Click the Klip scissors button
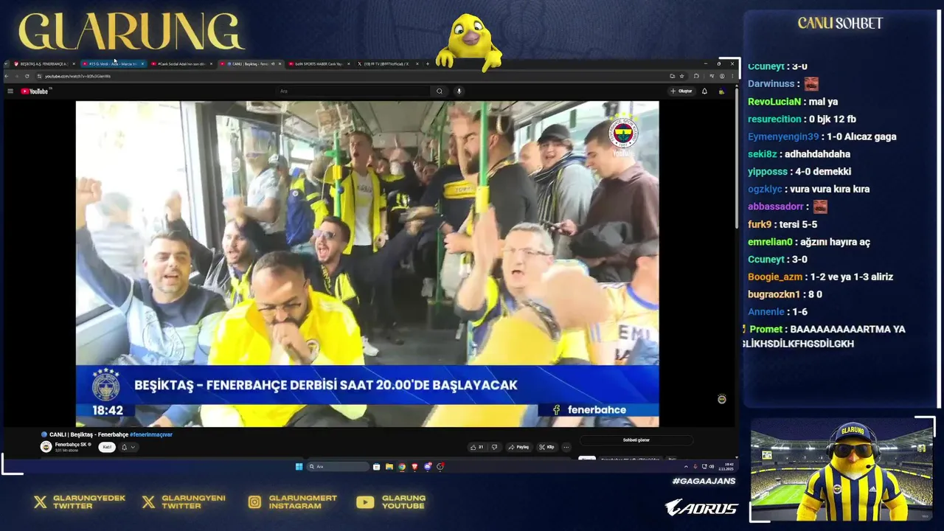 click(546, 447)
